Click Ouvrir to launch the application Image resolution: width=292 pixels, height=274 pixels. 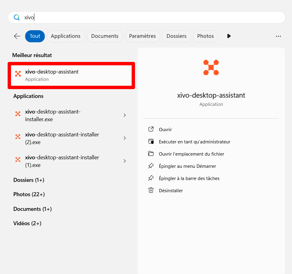[x=165, y=129]
